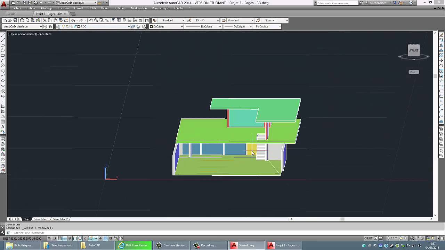Click the Se connecter sign-in button

378,3
